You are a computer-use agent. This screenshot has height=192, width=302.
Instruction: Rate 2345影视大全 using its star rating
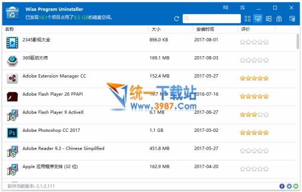[254, 42]
